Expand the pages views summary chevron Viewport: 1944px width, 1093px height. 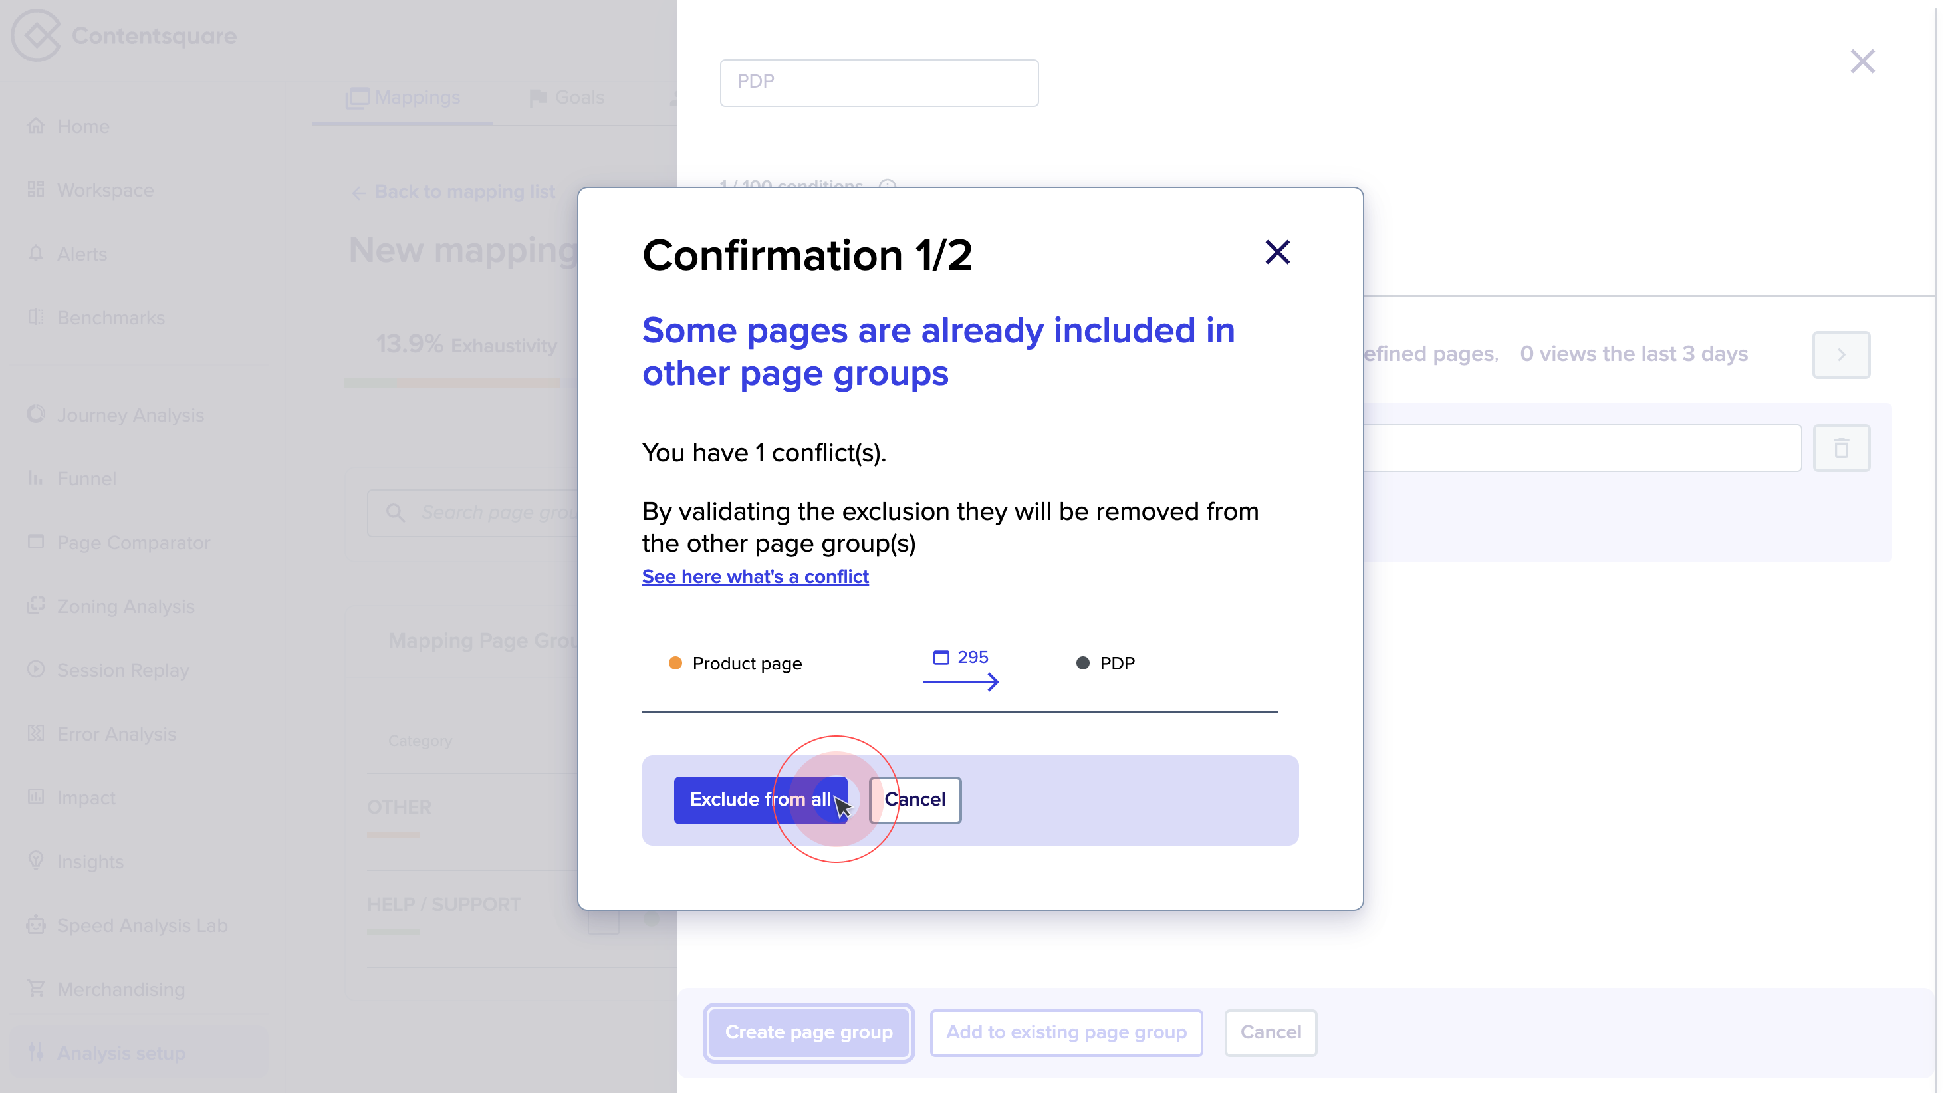[x=1840, y=355]
